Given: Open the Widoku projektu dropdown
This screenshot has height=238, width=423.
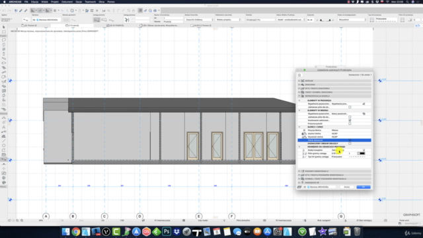Looking at the screenshot, I should coord(228,20).
